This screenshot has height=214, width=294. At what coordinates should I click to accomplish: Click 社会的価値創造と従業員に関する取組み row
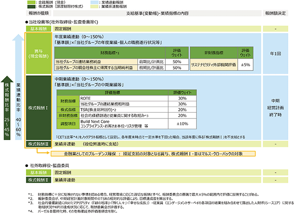pyautogui.click(x=124, y=116)
